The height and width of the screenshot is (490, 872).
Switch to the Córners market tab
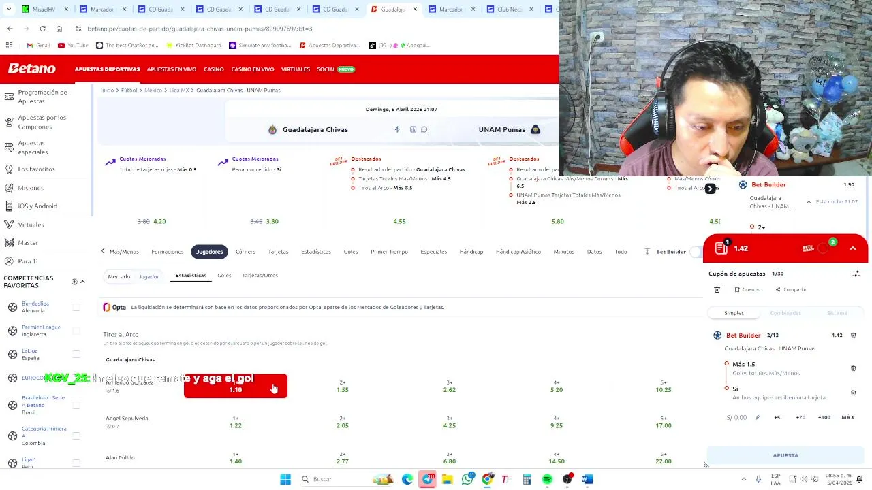[245, 252]
